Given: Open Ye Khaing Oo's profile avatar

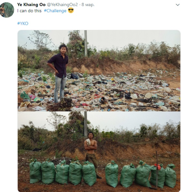Looking at the screenshot, I should click(x=7, y=10).
